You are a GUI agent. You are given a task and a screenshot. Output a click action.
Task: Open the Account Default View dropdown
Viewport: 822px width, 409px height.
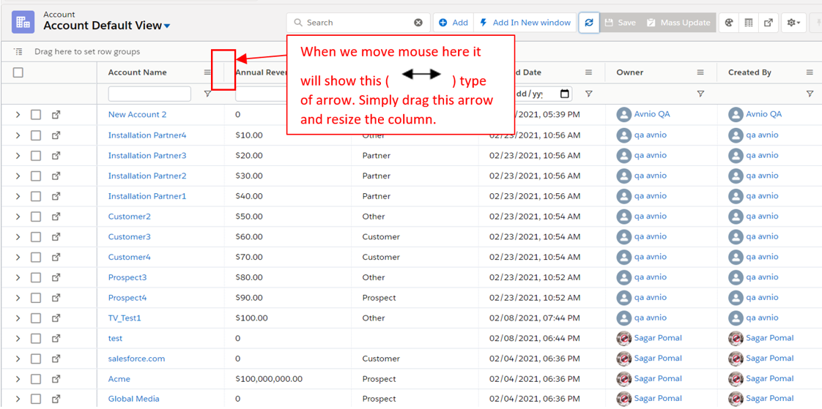coord(167,26)
